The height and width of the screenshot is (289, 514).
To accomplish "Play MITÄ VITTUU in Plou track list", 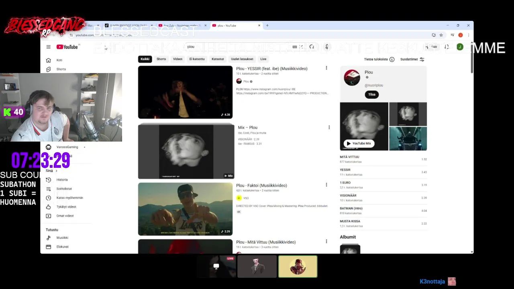I will 383,159.
